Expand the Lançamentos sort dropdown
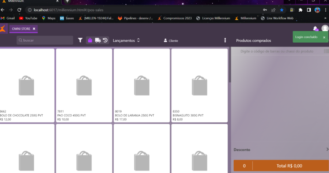Image resolution: width=329 pixels, height=173 pixels. 126,41
